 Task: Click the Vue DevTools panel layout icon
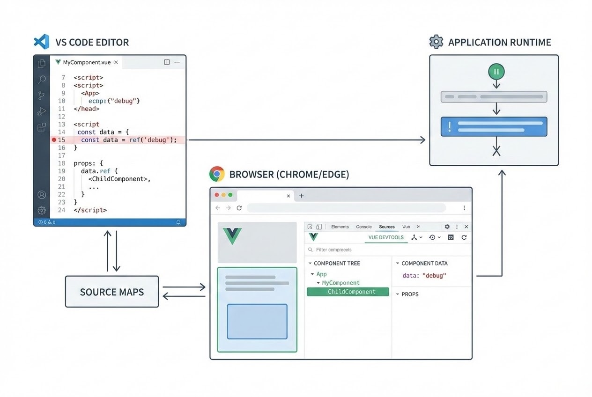pyautogui.click(x=451, y=237)
